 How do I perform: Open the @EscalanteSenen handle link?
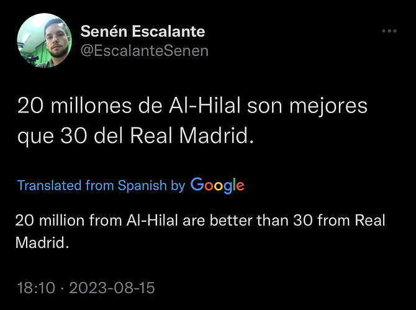tap(145, 51)
